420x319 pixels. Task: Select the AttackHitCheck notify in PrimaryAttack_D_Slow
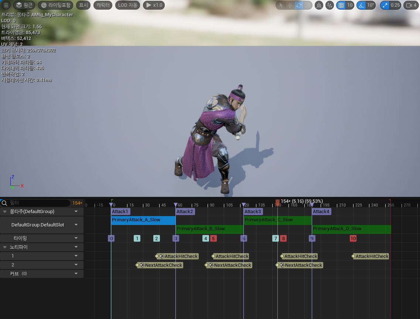point(370,256)
